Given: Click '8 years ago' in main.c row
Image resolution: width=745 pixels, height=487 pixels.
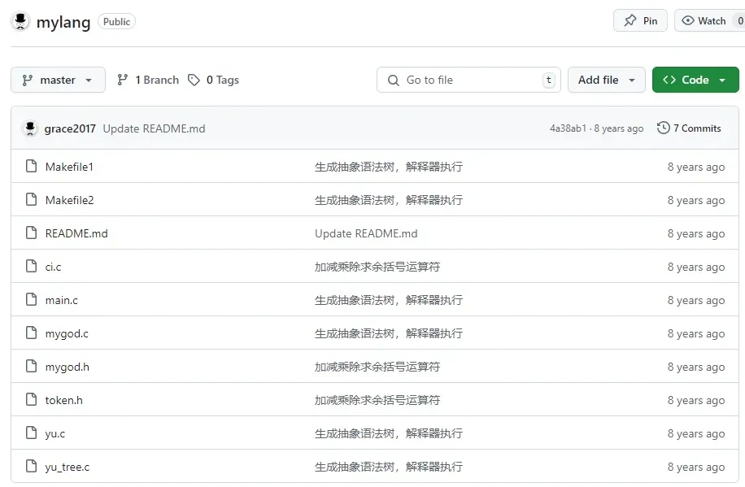Looking at the screenshot, I should pyautogui.click(x=696, y=300).
